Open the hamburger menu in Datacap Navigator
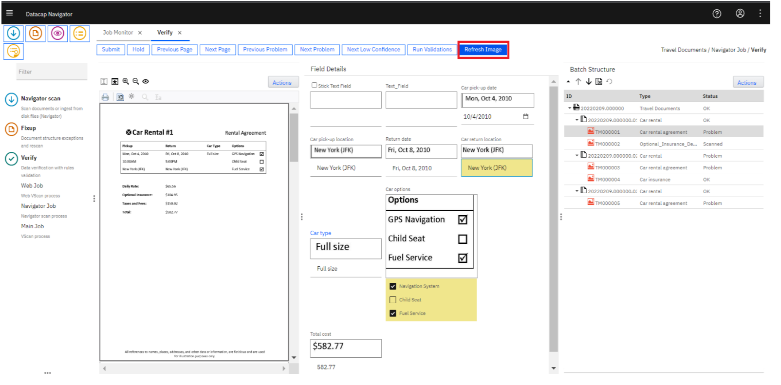Image resolution: width=781 pixels, height=385 pixels. [9, 13]
